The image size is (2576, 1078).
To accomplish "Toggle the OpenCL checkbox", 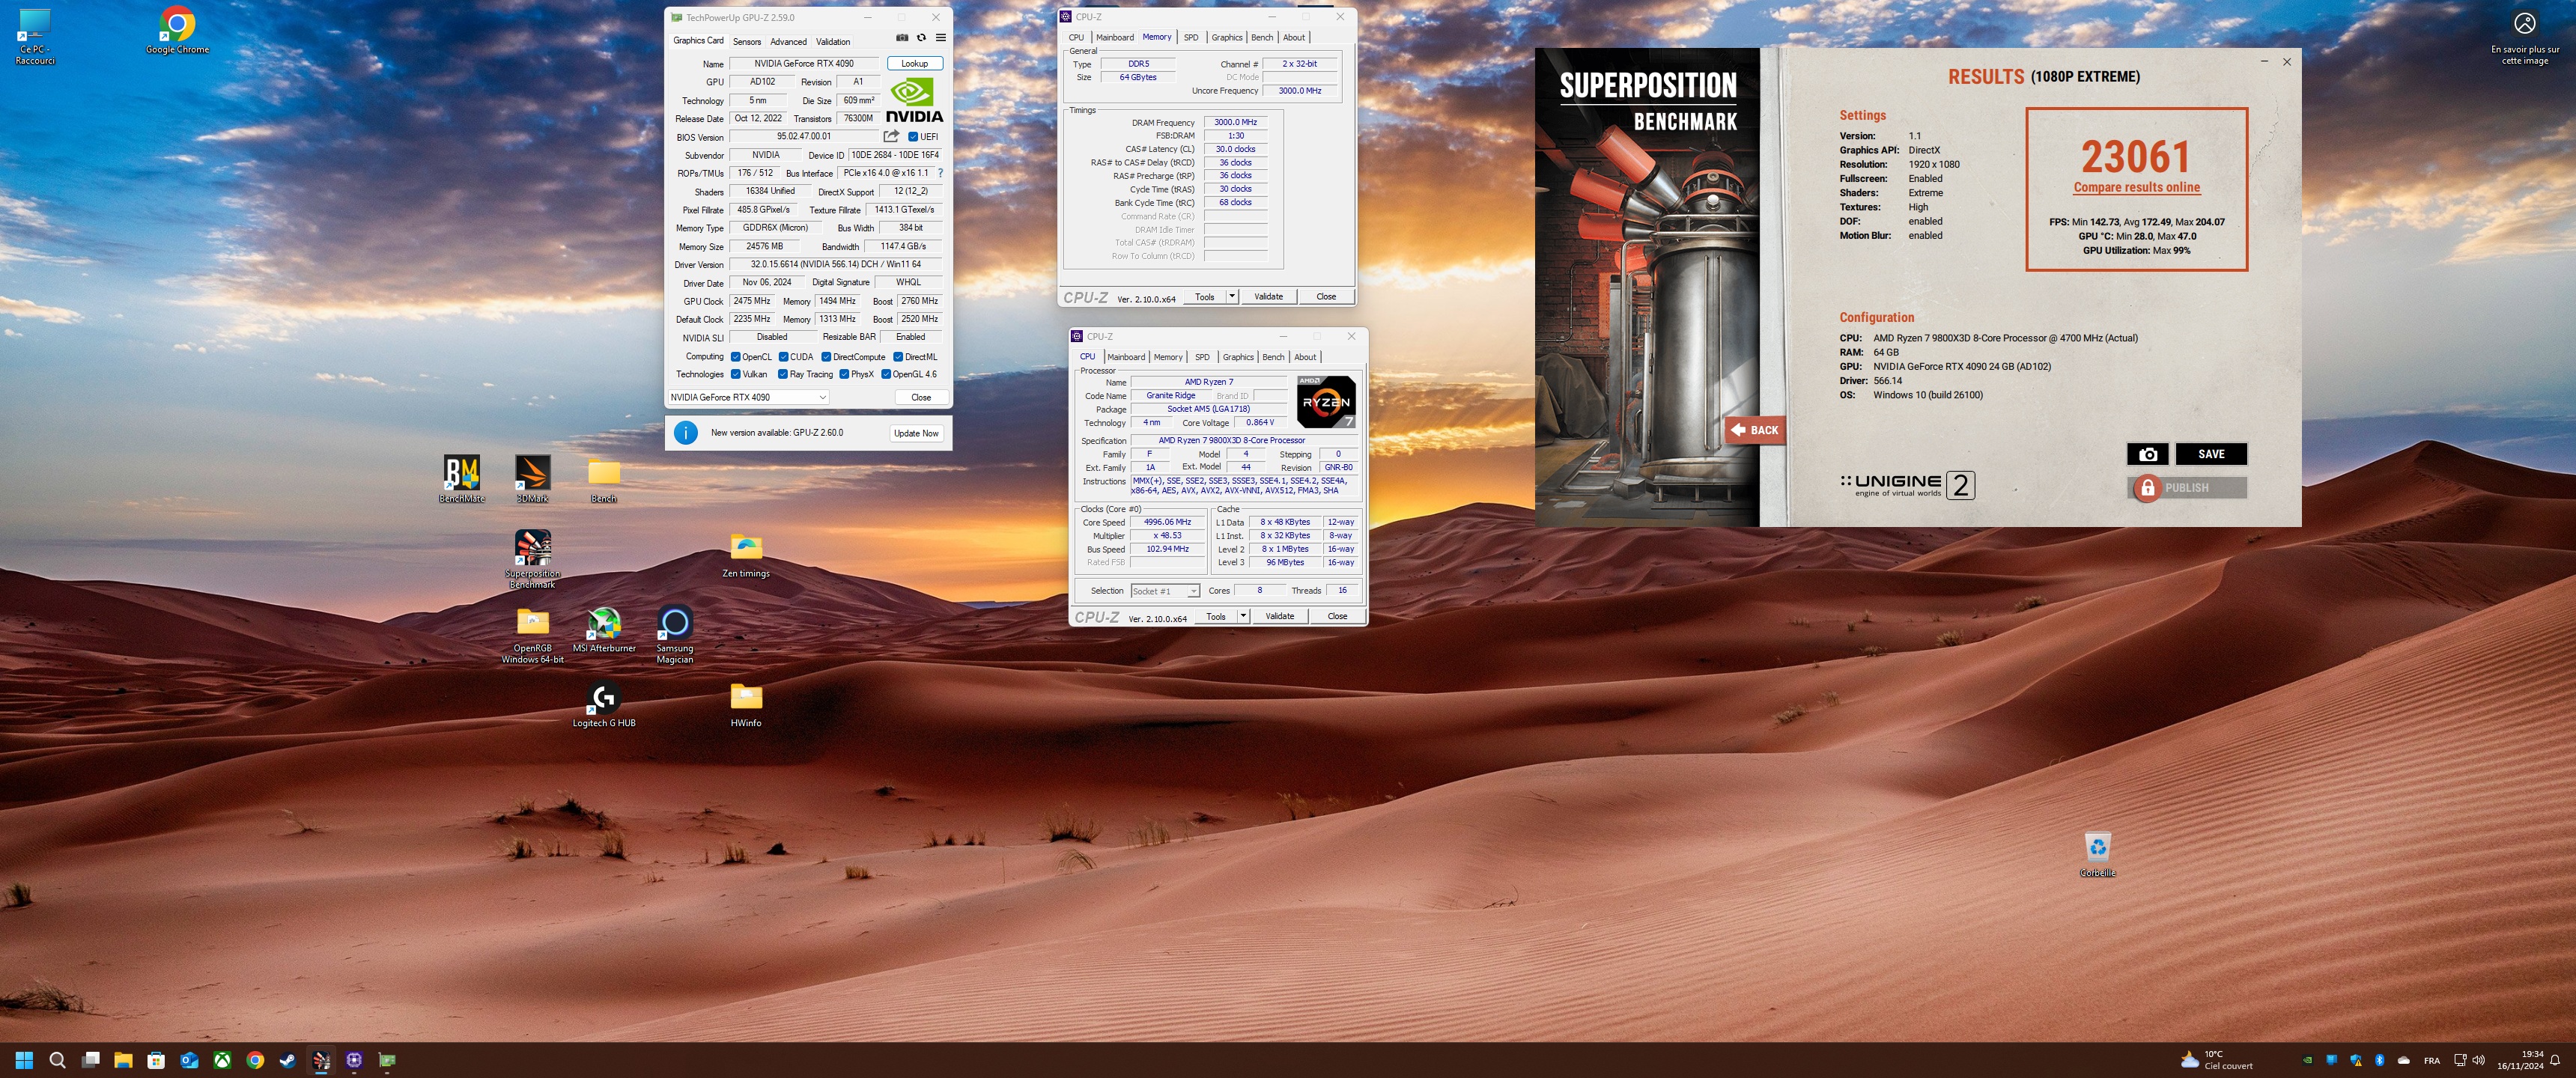I will [736, 357].
